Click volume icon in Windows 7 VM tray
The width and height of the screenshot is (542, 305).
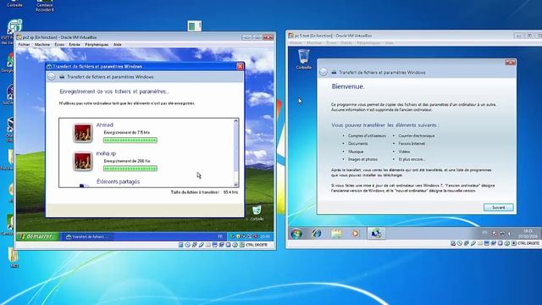point(509,234)
